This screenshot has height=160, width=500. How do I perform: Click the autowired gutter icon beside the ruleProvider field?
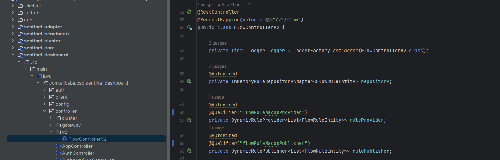[x=189, y=120]
